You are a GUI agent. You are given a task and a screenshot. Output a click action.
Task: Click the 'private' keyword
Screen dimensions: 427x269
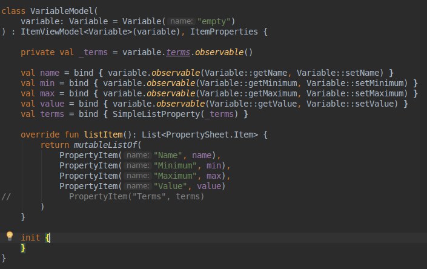[x=38, y=52]
